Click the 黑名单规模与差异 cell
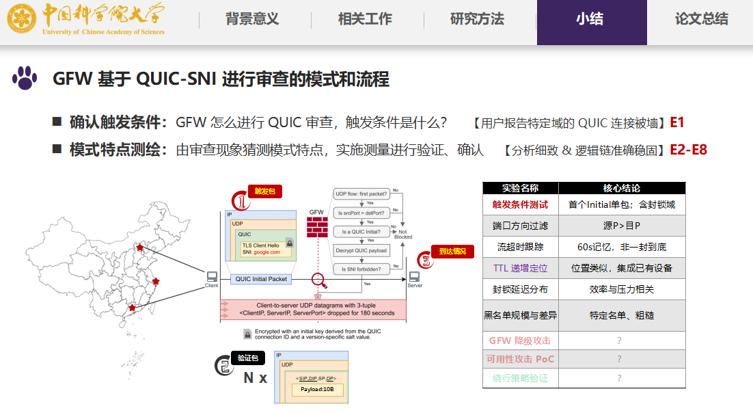Screen dimensions: 753x413 [x=521, y=315]
